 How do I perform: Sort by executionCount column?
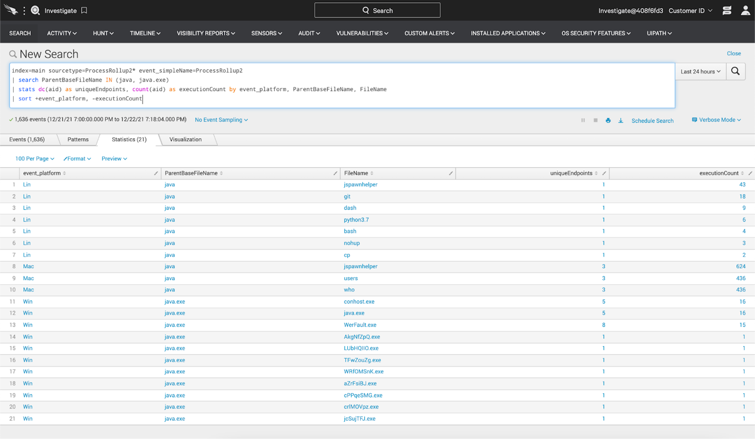coord(721,173)
